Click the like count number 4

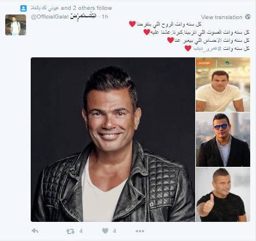pos(115,231)
